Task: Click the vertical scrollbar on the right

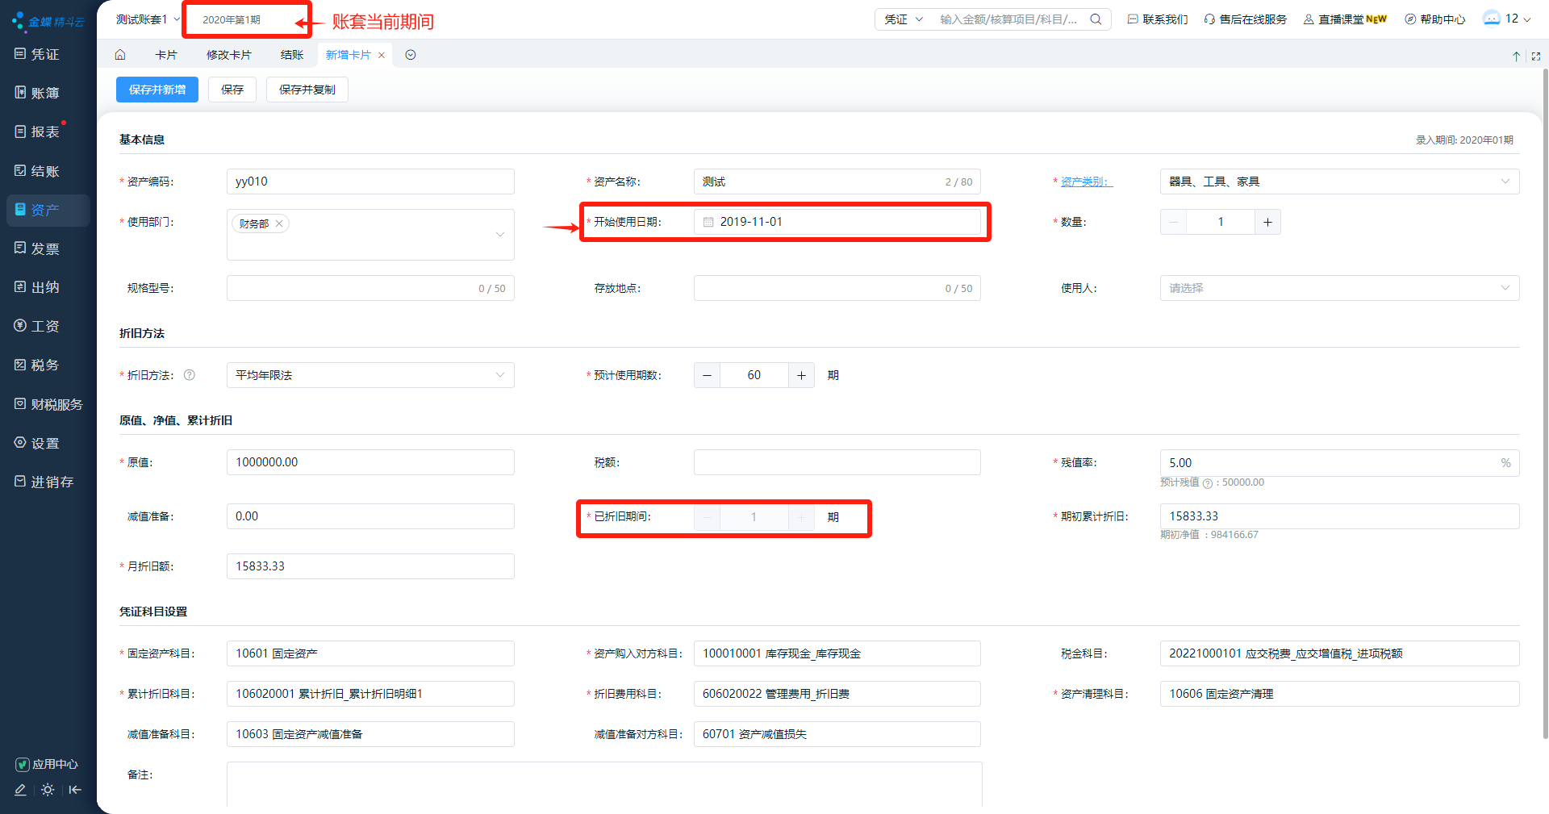Action: click(1545, 403)
